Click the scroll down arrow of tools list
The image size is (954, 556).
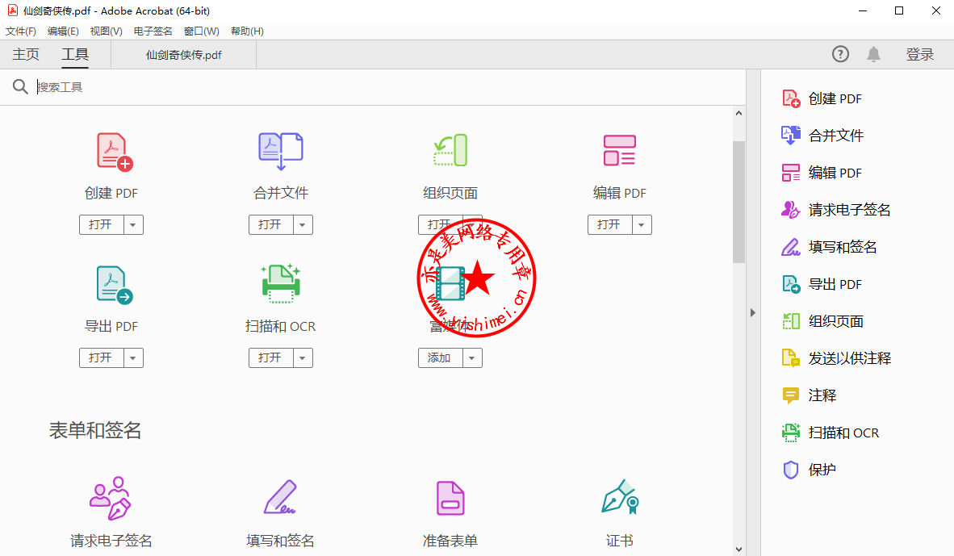coord(739,550)
